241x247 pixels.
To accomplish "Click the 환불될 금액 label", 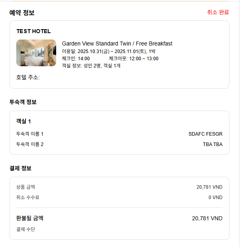I will (x=29, y=218).
